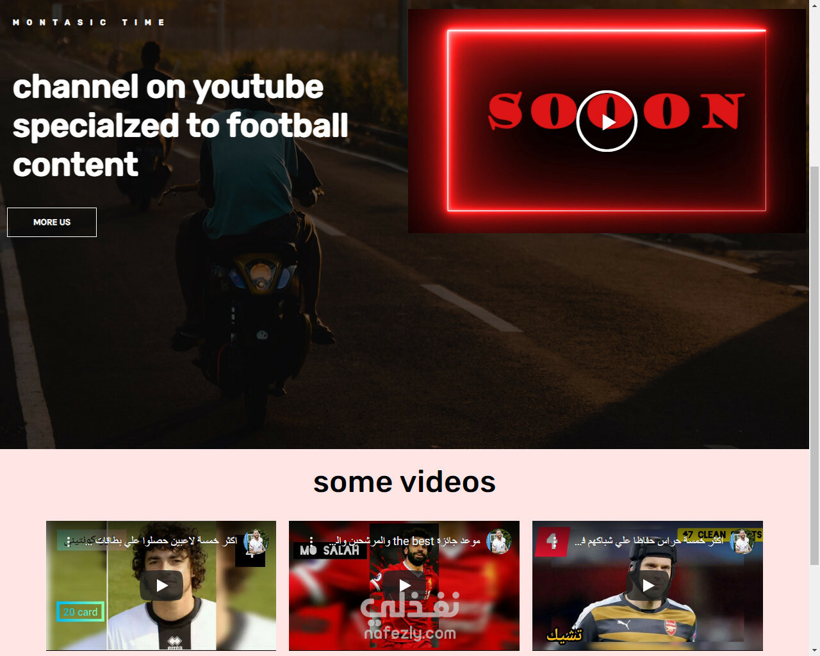
Task: Select the Mo Salah video thumbnail image
Action: tap(404, 586)
